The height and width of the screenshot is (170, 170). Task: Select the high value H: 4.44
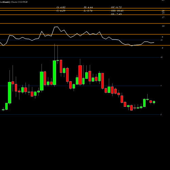pos(88,7)
